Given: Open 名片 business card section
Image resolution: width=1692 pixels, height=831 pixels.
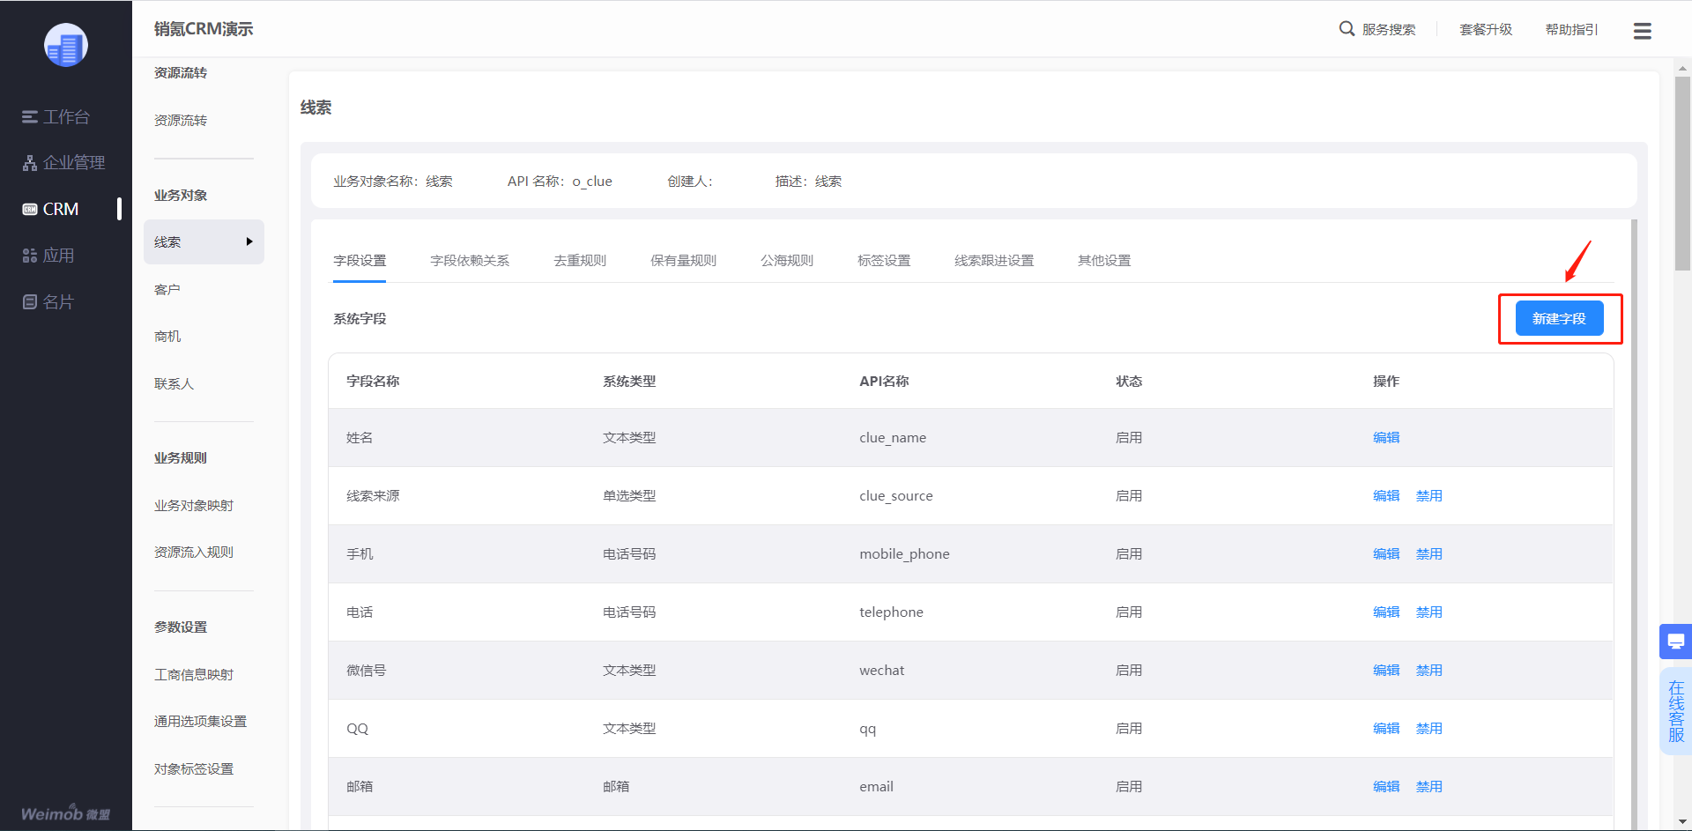Looking at the screenshot, I should 48,301.
